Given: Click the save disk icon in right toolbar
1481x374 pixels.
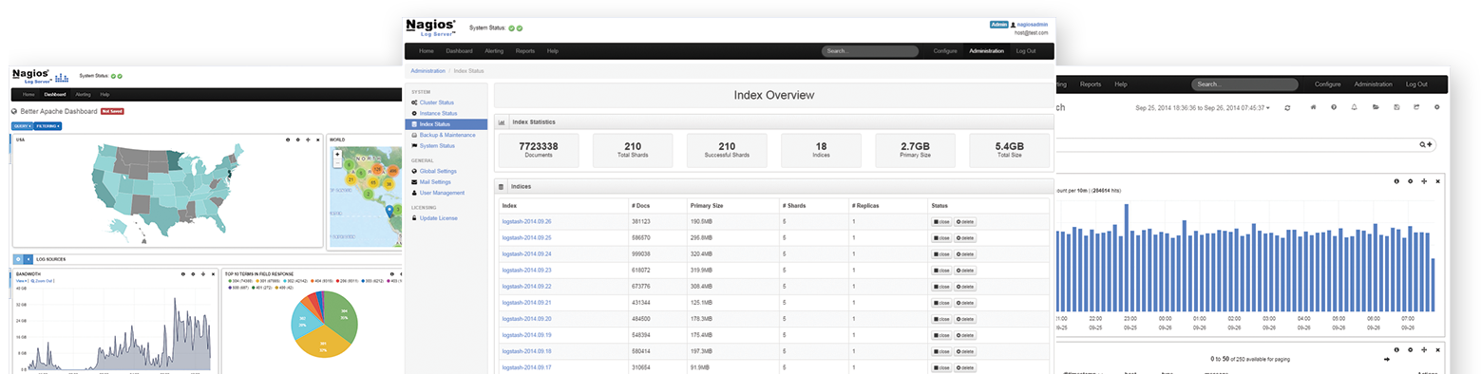Looking at the screenshot, I should pos(1396,107).
